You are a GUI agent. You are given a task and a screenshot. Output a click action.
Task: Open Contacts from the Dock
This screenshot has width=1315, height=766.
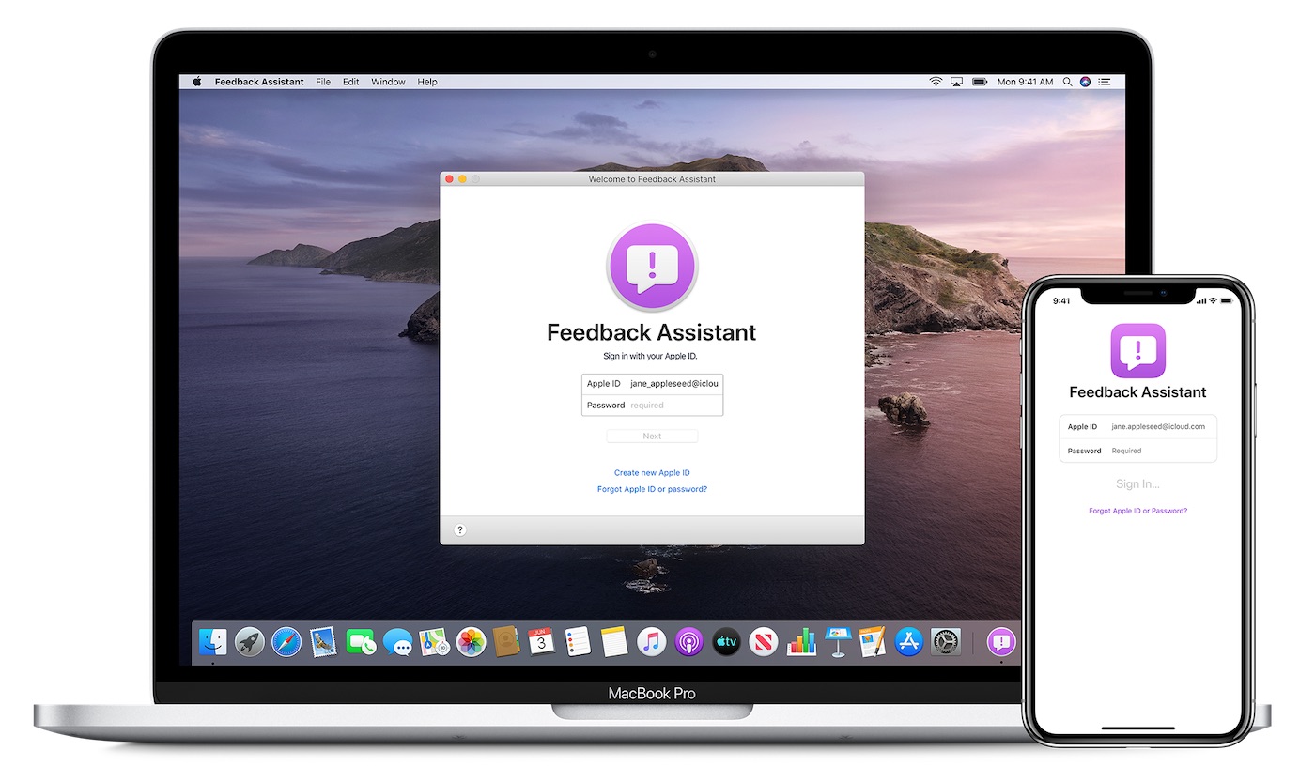click(506, 642)
